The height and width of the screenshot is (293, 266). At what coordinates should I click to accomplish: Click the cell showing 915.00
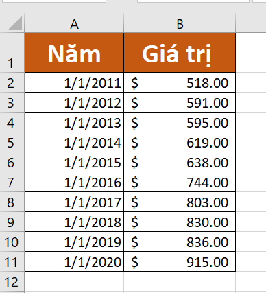click(x=180, y=261)
